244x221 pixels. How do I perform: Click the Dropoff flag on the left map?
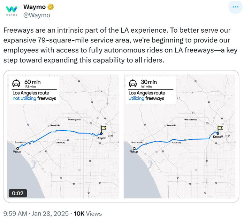pos(103,128)
